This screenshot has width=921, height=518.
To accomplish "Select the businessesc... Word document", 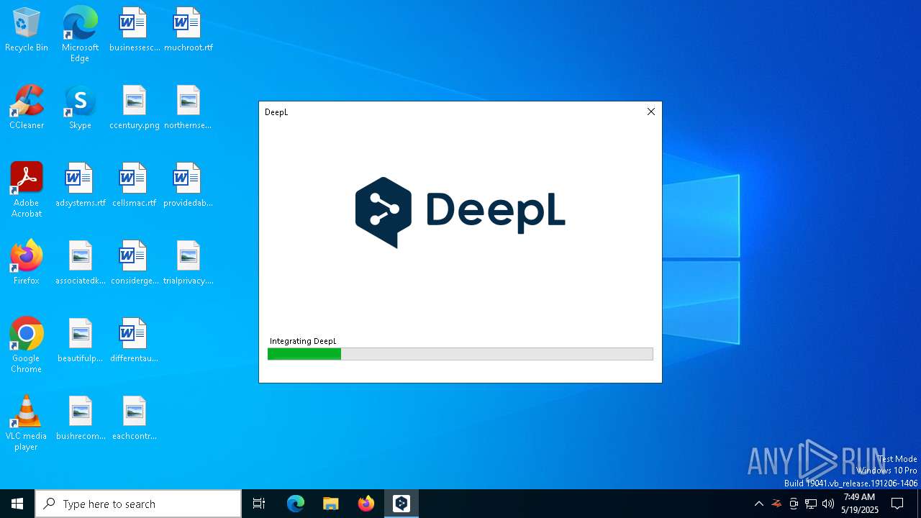I will (x=135, y=30).
